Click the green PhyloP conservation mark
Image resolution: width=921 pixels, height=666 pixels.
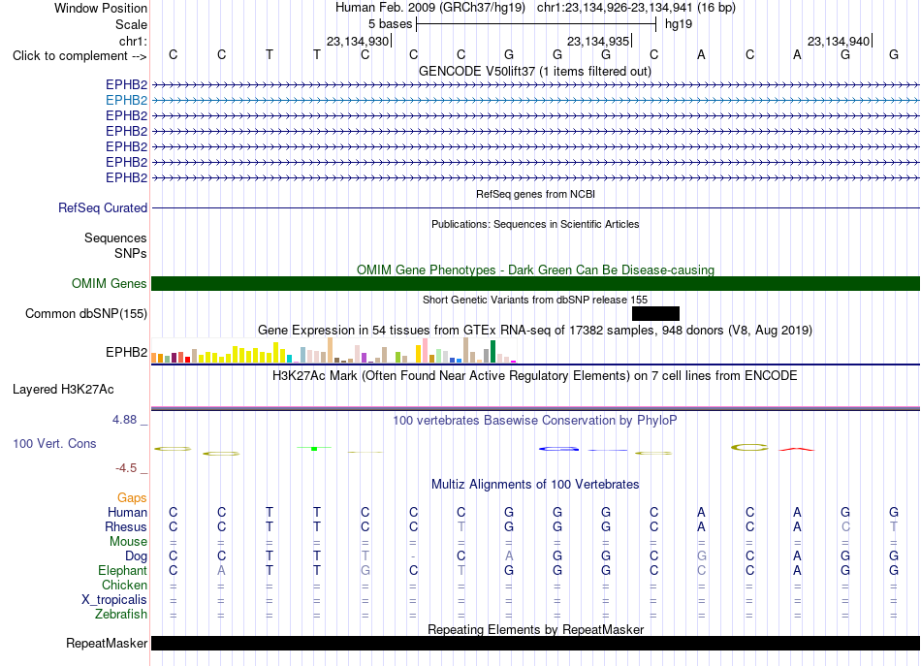pyautogui.click(x=314, y=448)
